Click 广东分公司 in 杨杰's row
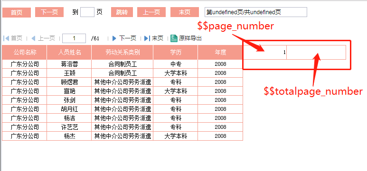 pos(25,136)
